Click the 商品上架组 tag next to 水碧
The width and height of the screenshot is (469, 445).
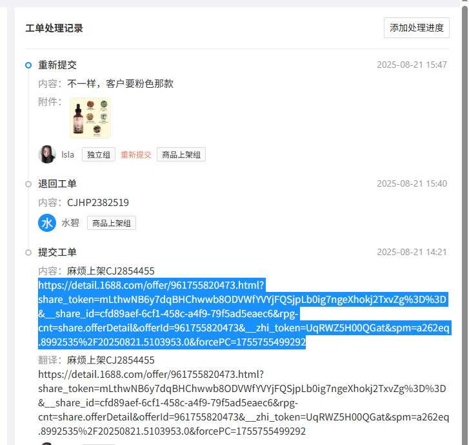(x=112, y=223)
